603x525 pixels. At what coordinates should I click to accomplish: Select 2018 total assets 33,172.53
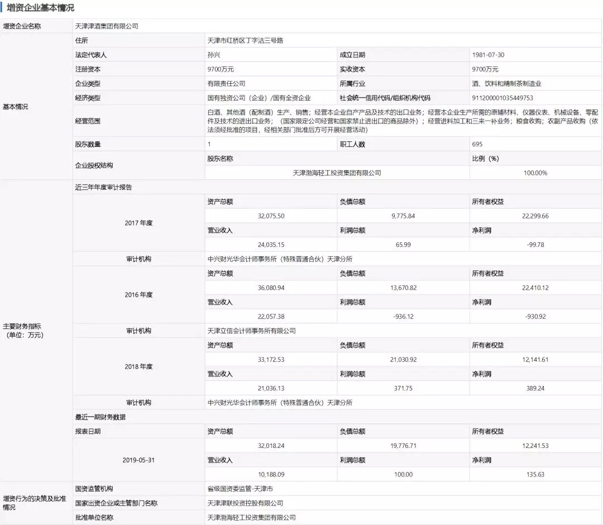pos(271,360)
